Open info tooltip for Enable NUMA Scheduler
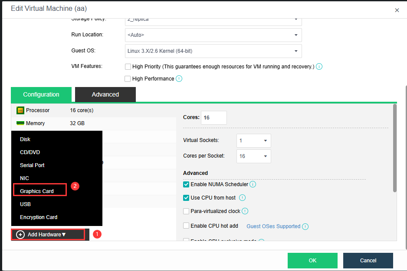 click(x=253, y=184)
